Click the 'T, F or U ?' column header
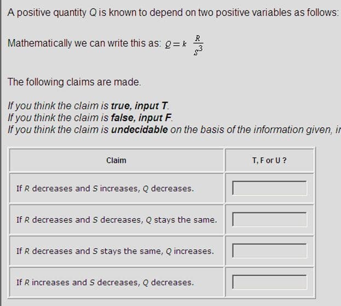 click(x=269, y=161)
